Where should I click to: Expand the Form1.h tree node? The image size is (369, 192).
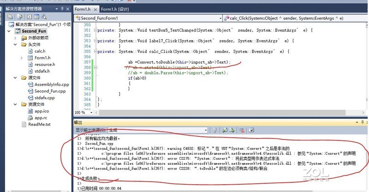point(22,58)
